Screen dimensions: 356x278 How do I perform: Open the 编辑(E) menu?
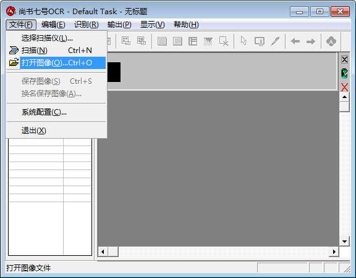click(53, 25)
